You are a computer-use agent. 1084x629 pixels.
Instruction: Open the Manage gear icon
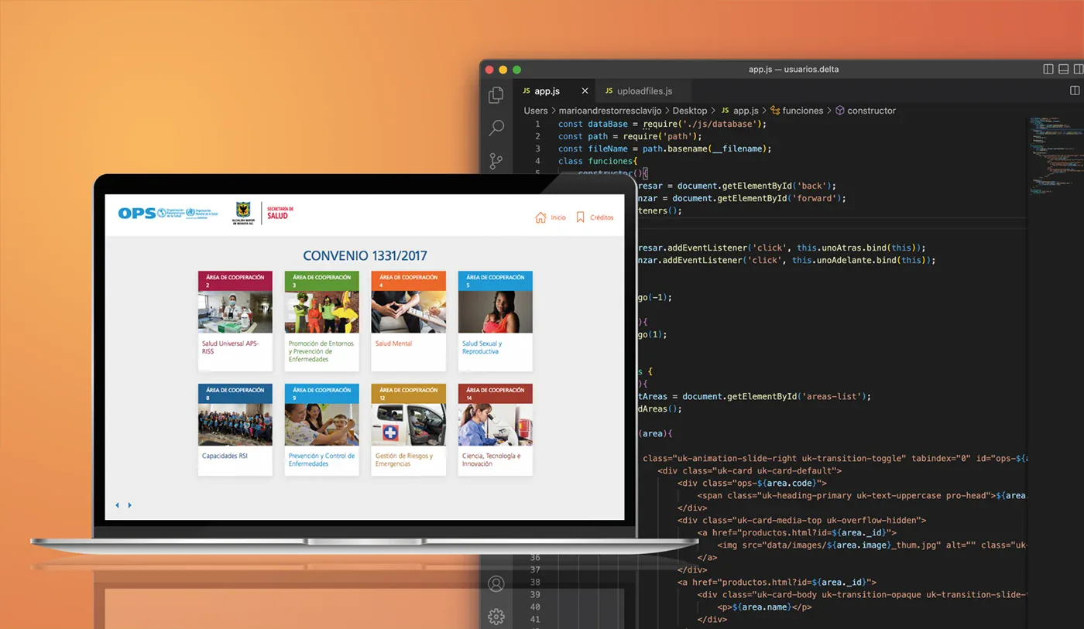(496, 617)
